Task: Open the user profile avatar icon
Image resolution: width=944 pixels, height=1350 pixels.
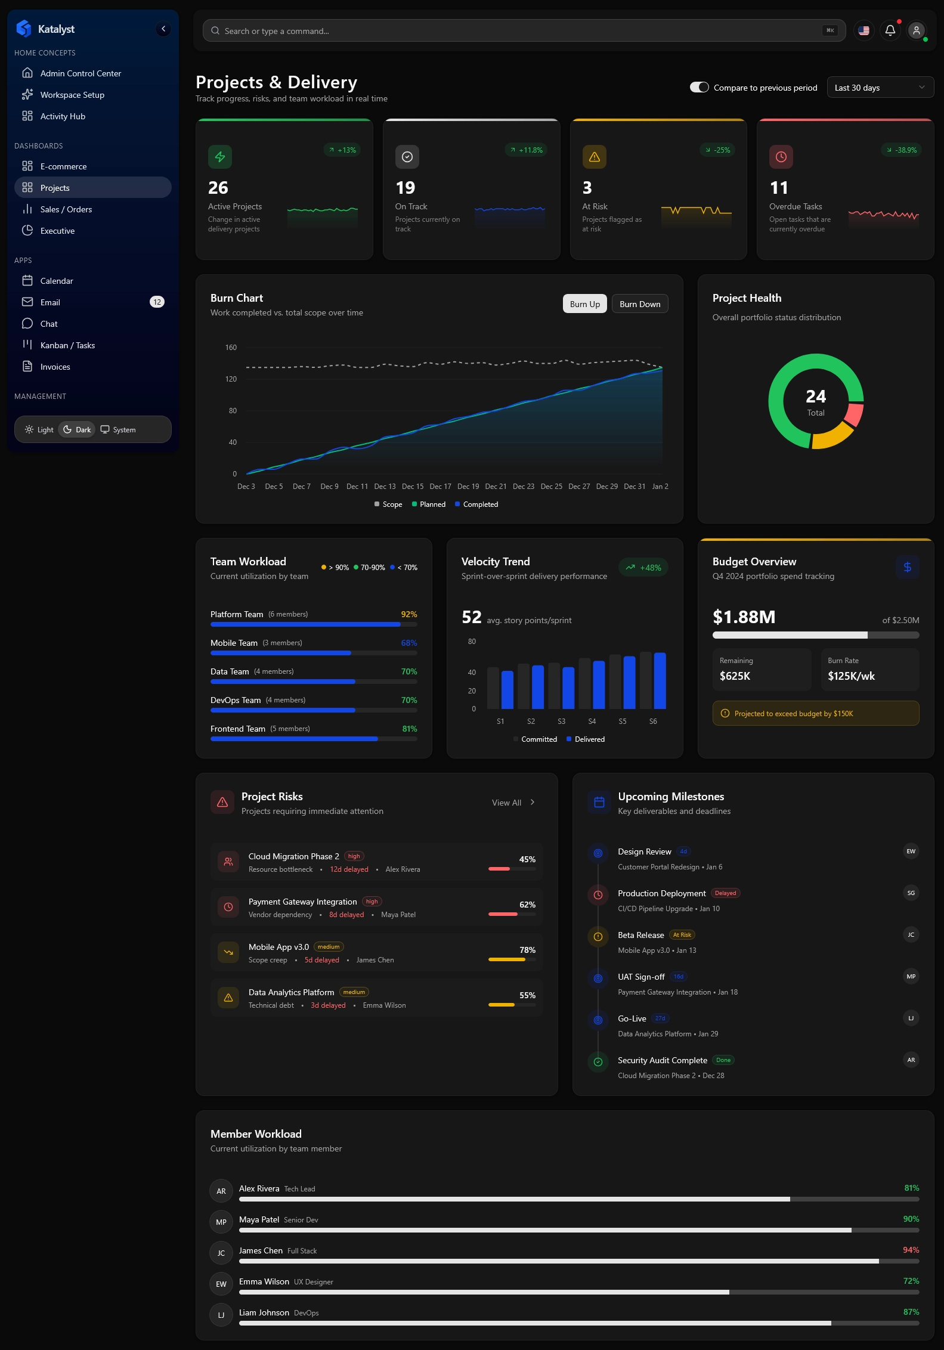Action: (x=916, y=30)
